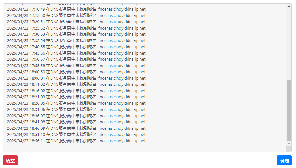This screenshot has height=168, width=296.
Task: Click the log line at 17:10:49
Action: click(x=76, y=9)
